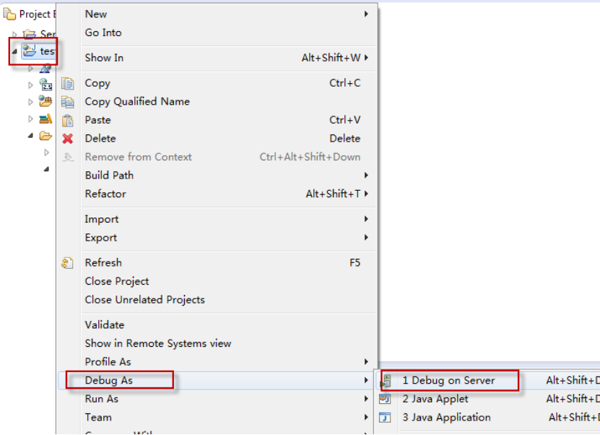Click the Paste clipboard icon
The width and height of the screenshot is (600, 435).
coord(68,120)
